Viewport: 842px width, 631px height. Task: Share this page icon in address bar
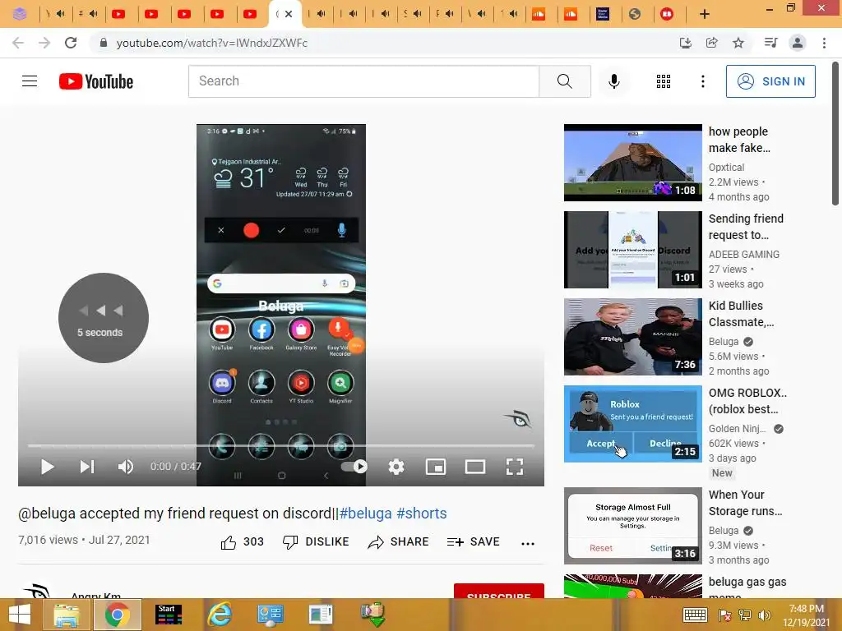[x=711, y=43]
